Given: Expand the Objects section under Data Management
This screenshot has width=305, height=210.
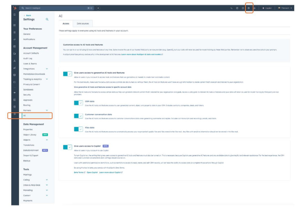Looking at the screenshot, I should pos(47,140).
